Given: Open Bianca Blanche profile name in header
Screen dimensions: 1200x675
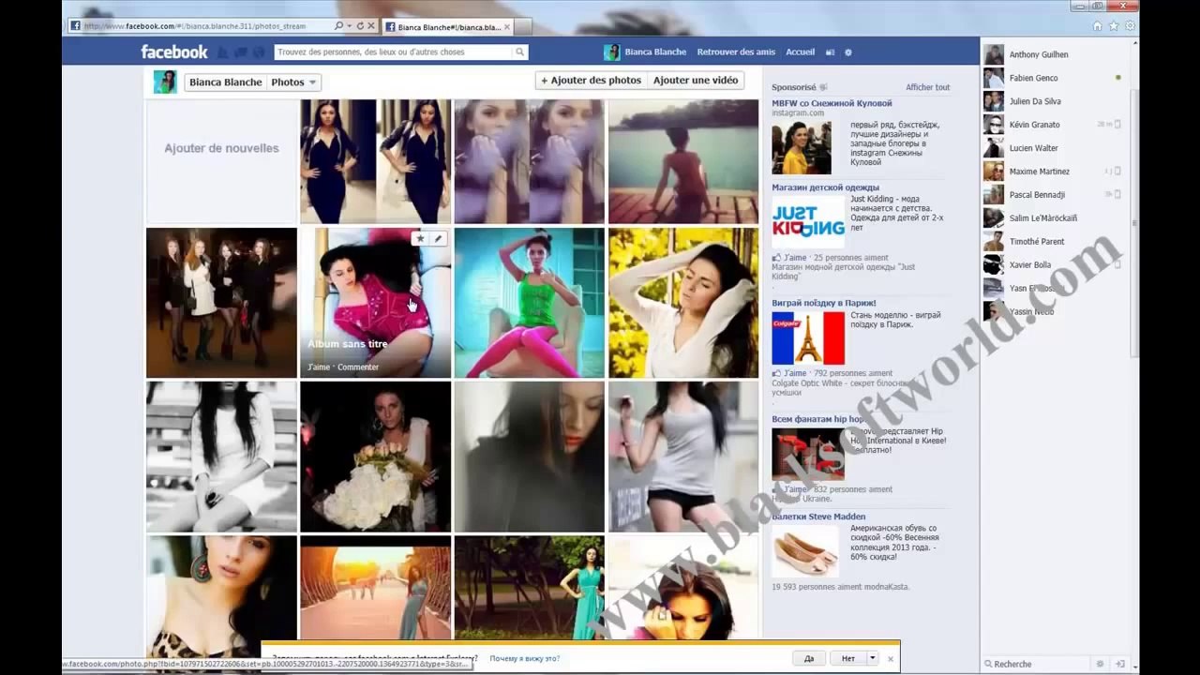Looking at the screenshot, I should pyautogui.click(x=655, y=52).
